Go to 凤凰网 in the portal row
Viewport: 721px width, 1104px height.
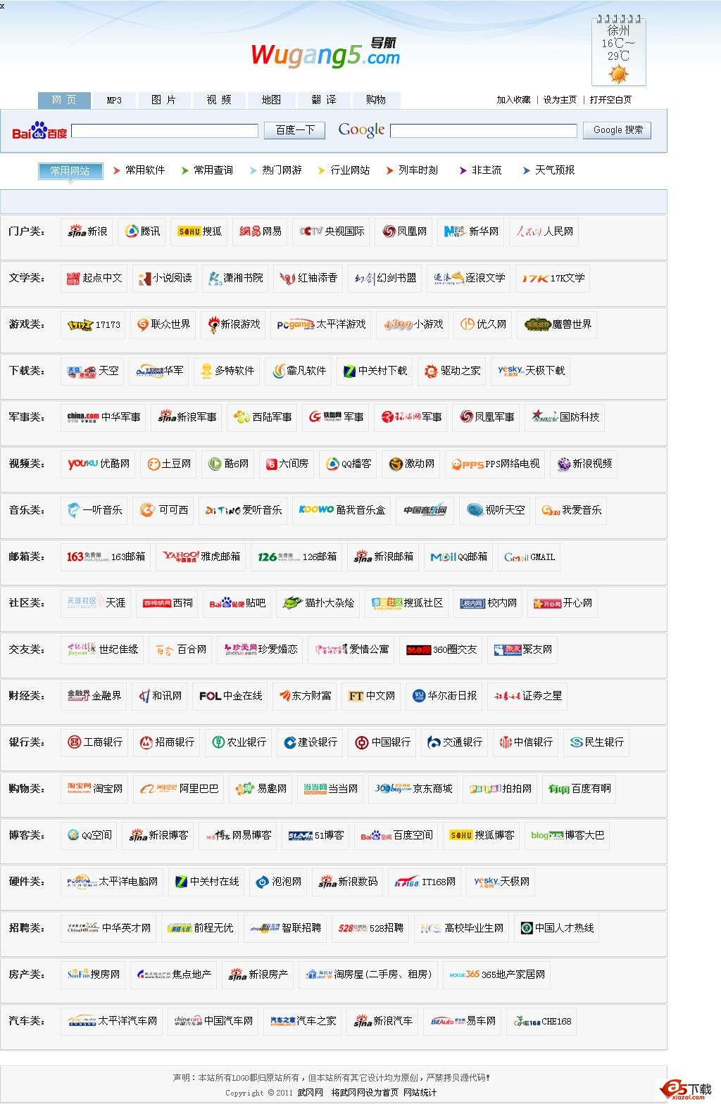click(404, 231)
